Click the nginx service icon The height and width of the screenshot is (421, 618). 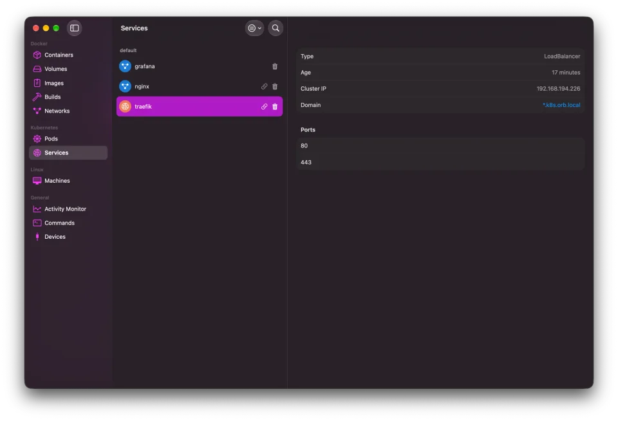pyautogui.click(x=125, y=86)
